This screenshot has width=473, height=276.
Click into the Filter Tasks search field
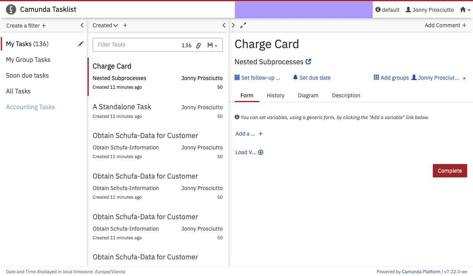[136, 45]
